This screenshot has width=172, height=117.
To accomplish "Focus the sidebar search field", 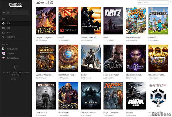I will (x=16, y=13).
